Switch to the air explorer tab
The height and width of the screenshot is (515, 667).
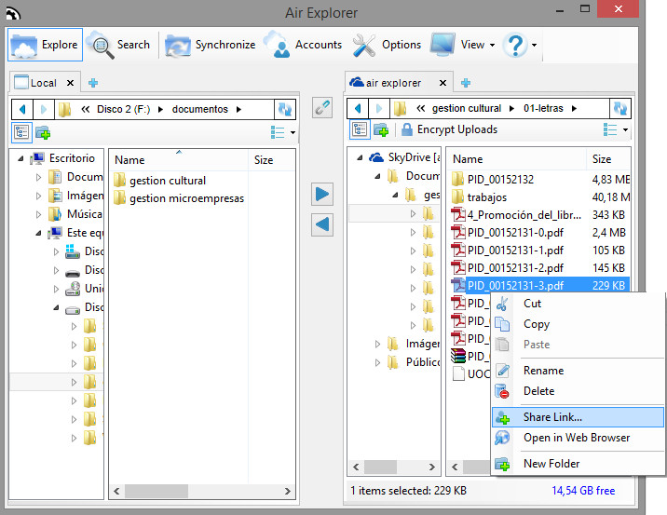(x=393, y=83)
